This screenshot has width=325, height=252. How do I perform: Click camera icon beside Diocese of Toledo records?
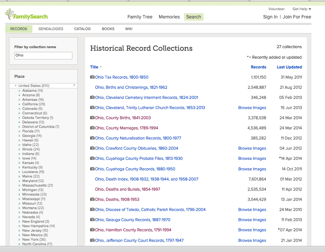(x=92, y=209)
